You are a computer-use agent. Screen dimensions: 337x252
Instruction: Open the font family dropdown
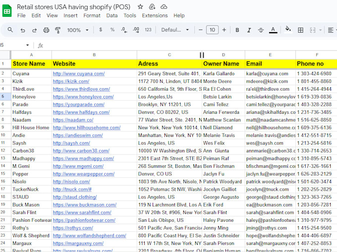tap(175, 30)
